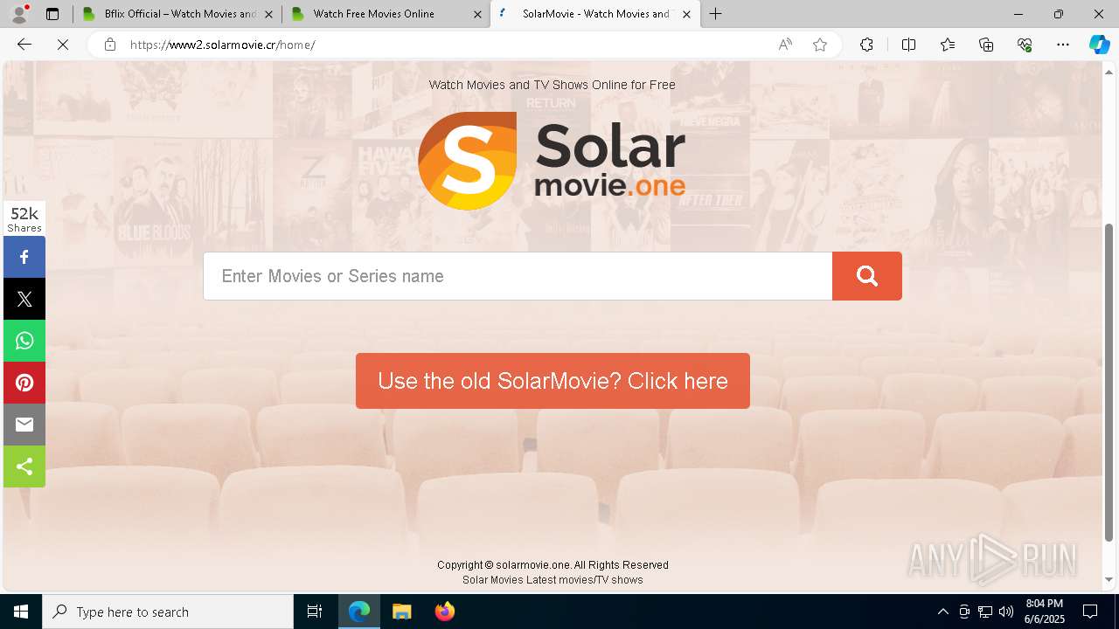Open network status in tray

tap(985, 612)
